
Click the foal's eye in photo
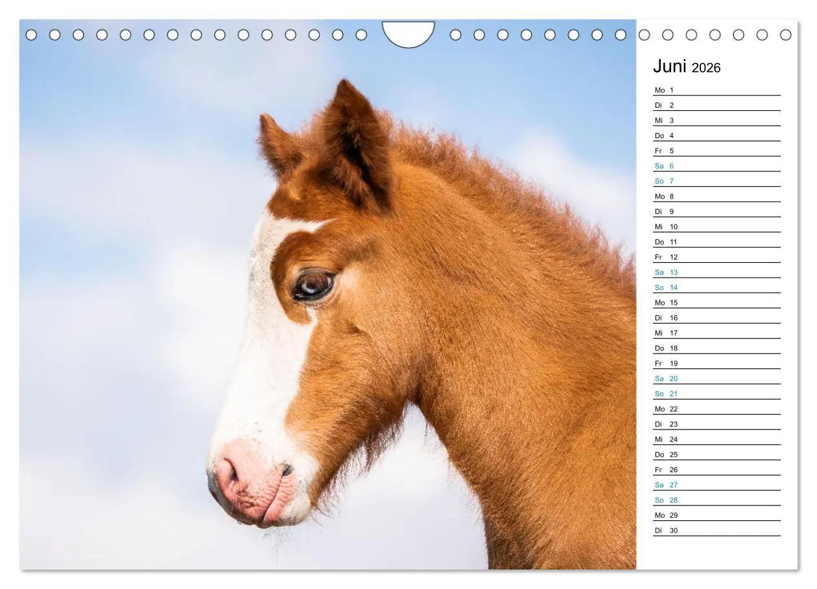coord(313,285)
